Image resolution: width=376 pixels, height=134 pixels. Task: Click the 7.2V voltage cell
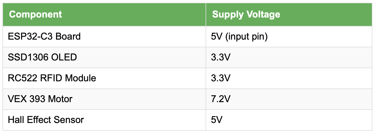(x=288, y=99)
